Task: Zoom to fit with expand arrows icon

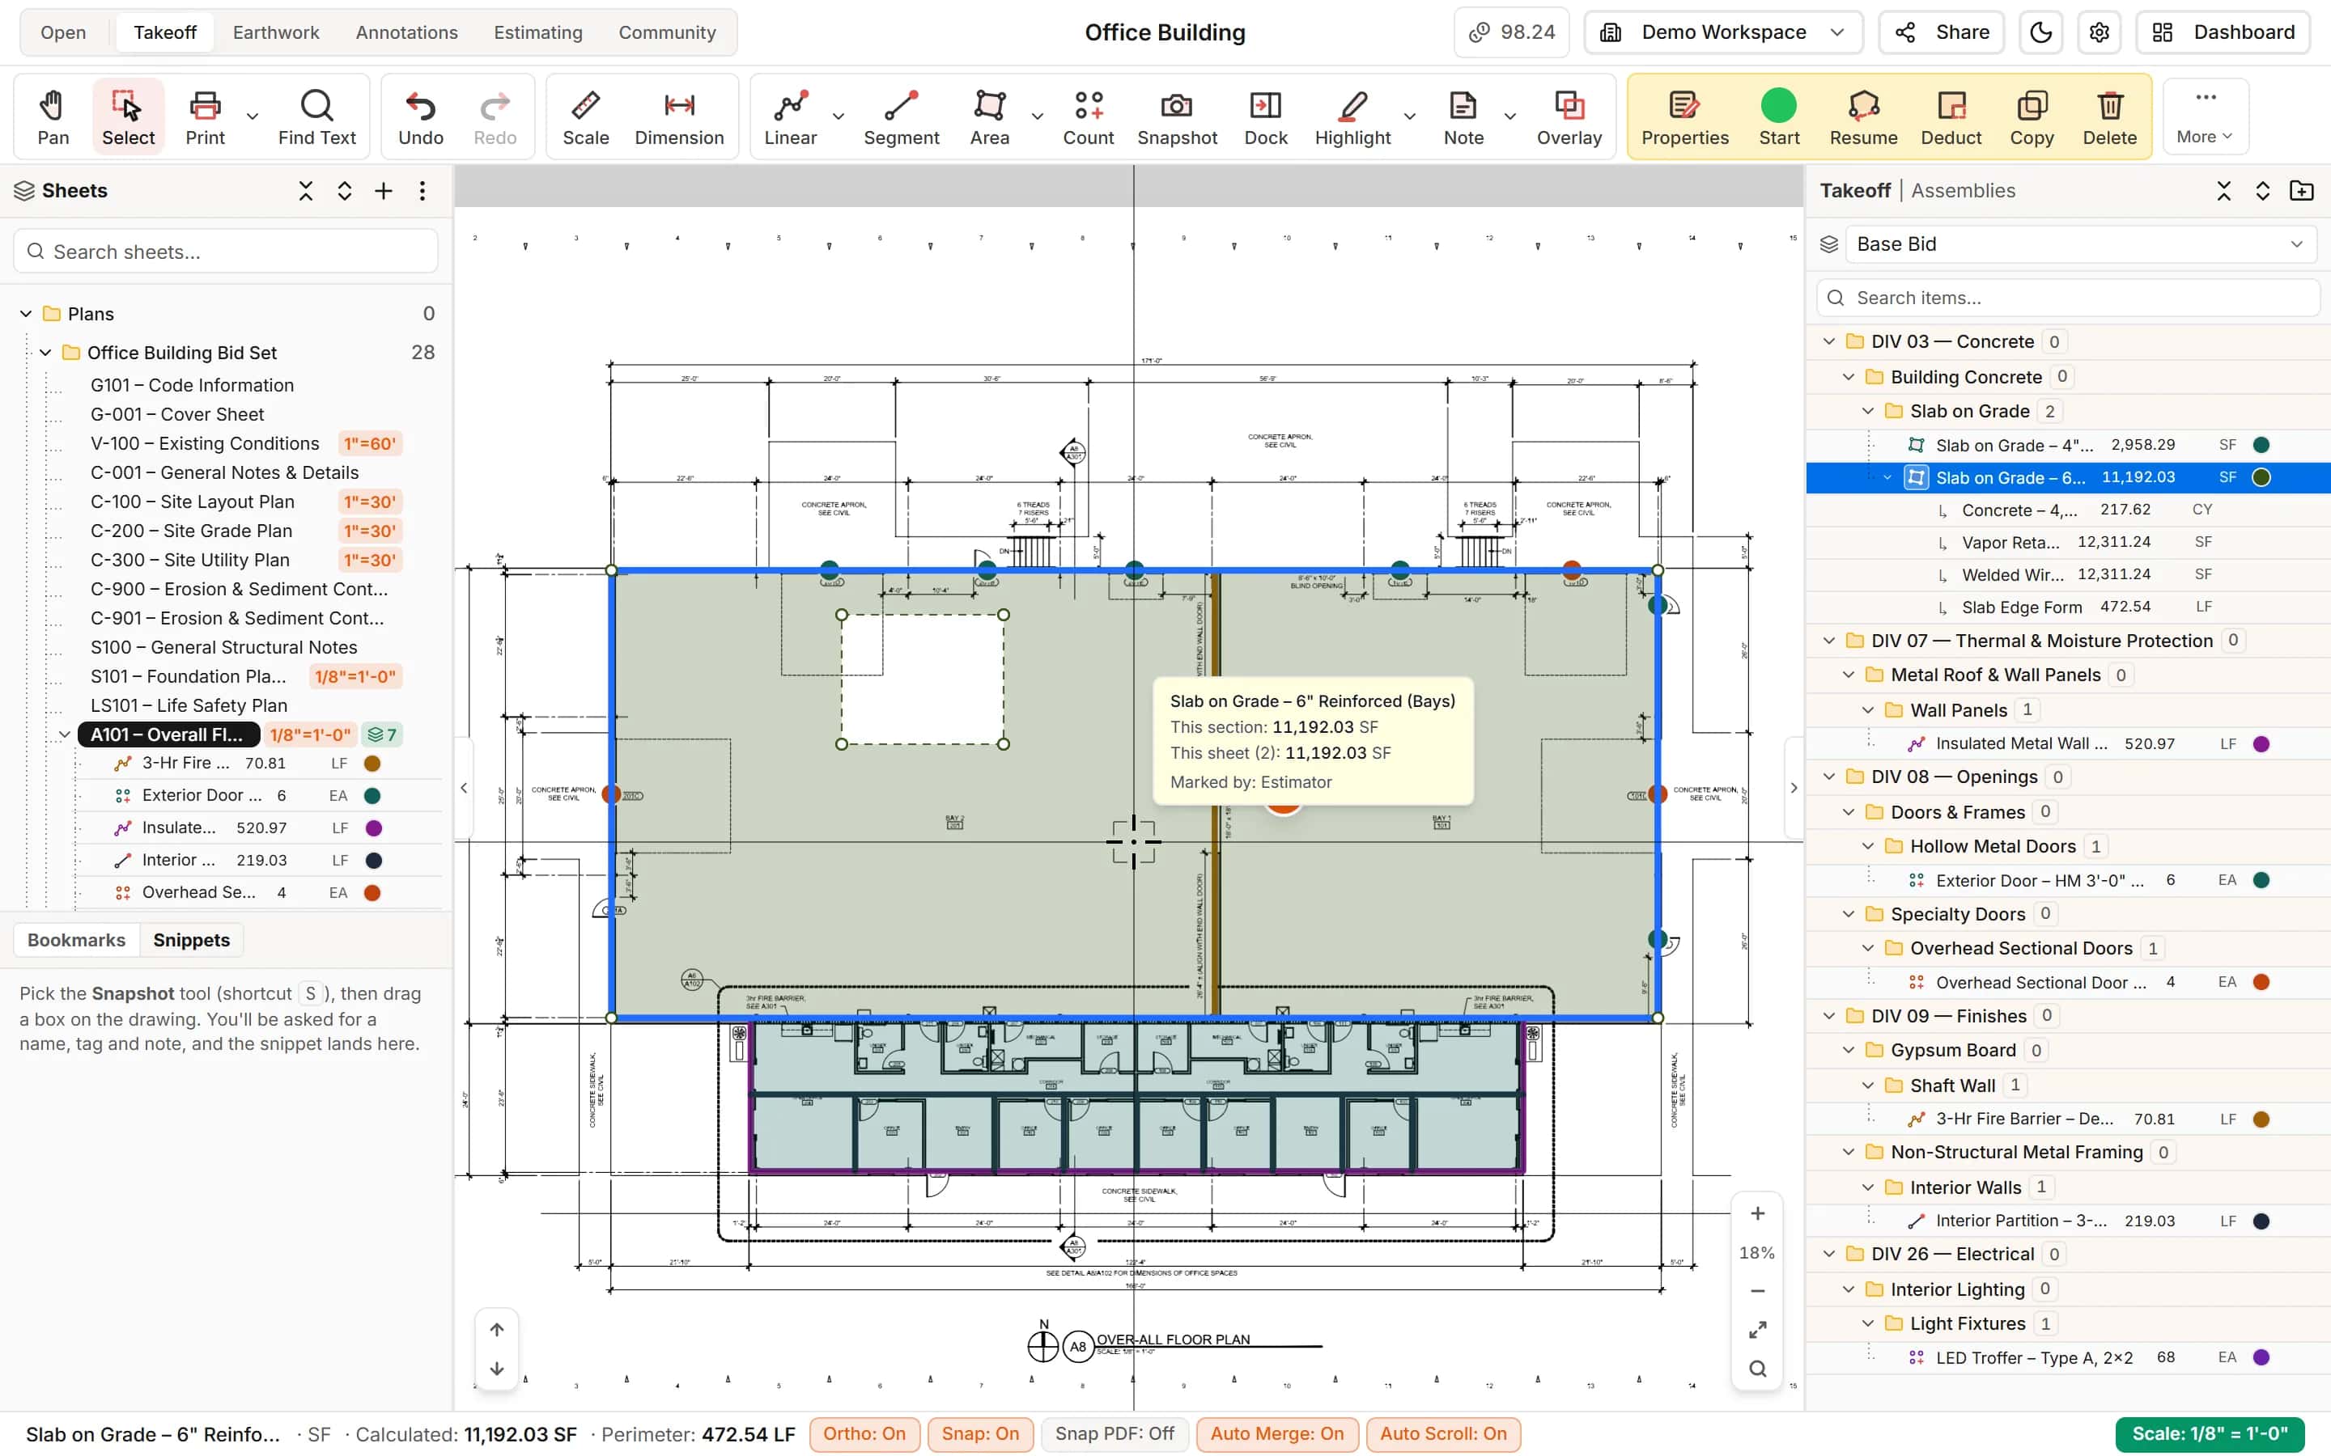Action: (1757, 1330)
